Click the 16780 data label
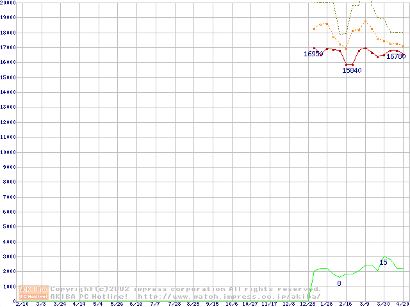410x307 pixels. [x=396, y=57]
